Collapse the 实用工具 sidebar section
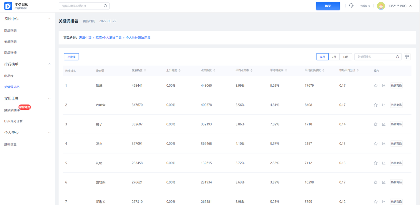This screenshot has width=420, height=205. tap(49, 98)
